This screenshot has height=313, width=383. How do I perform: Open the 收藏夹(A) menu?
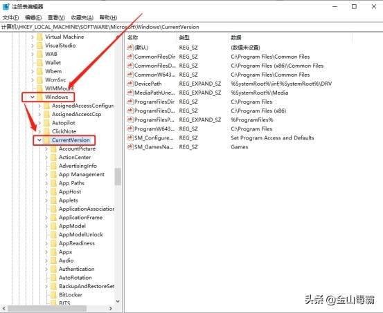coord(82,17)
